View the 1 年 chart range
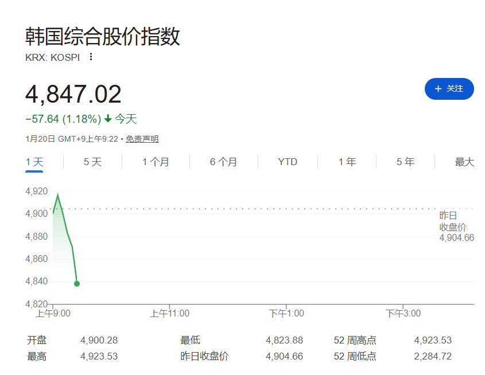Image resolution: width=485 pixels, height=375 pixels. tap(347, 162)
